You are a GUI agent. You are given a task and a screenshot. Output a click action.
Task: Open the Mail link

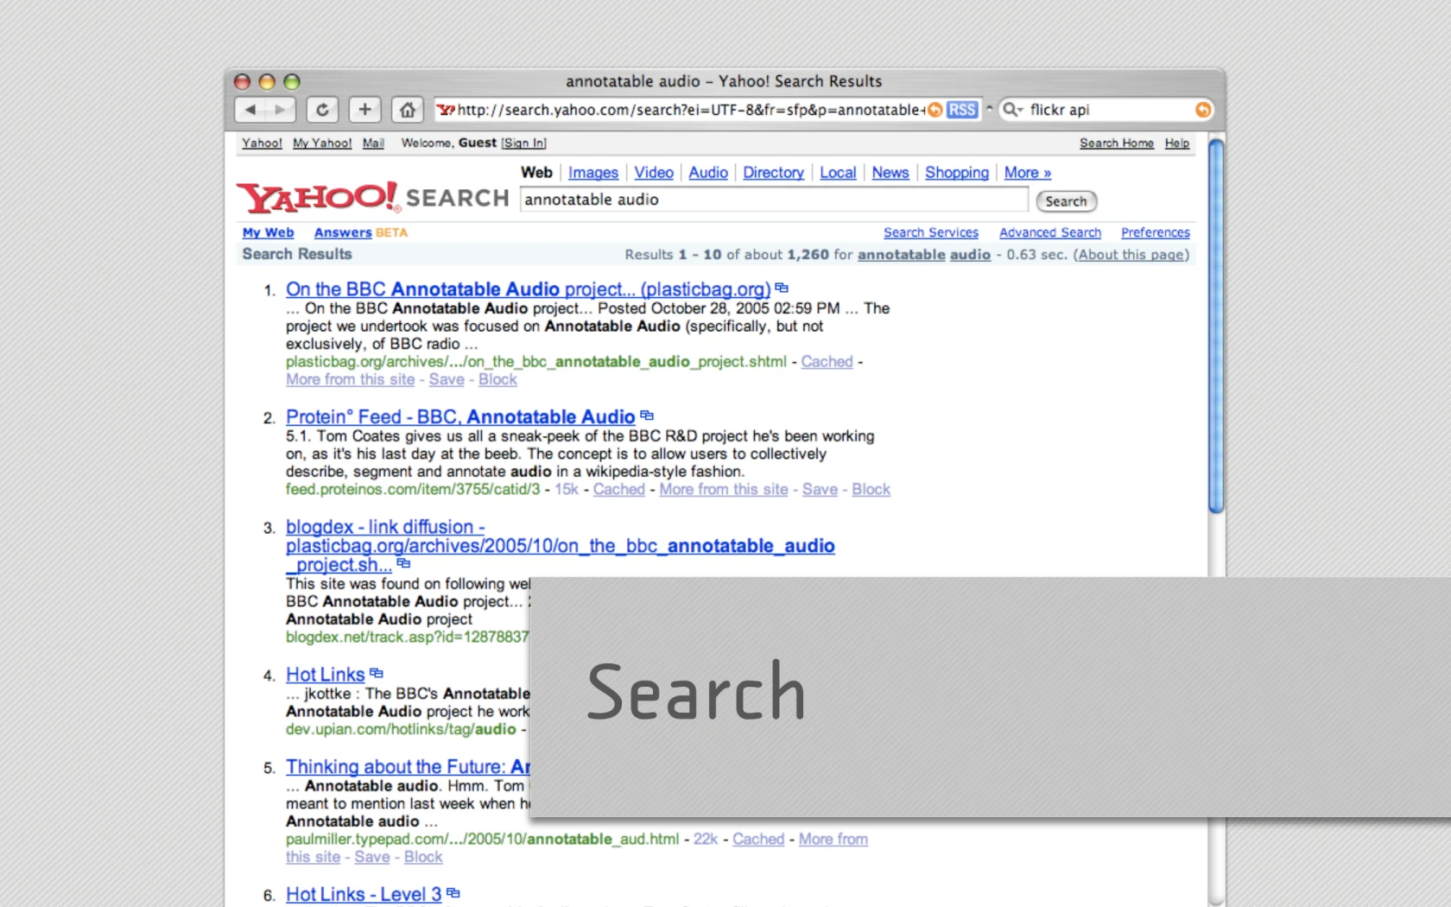(373, 143)
